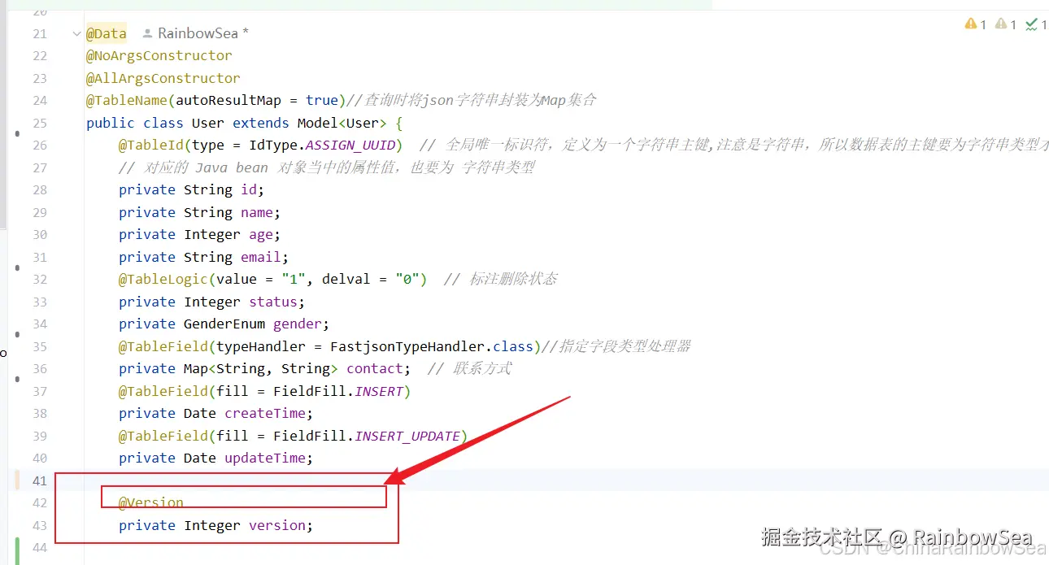Click the Model superclass name

(x=317, y=123)
